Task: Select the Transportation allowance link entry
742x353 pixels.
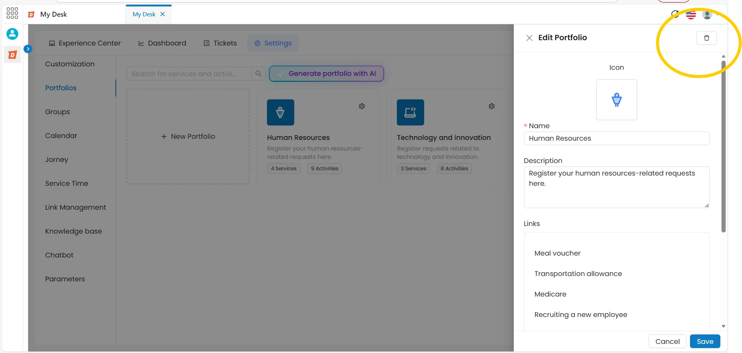Action: pyautogui.click(x=578, y=274)
